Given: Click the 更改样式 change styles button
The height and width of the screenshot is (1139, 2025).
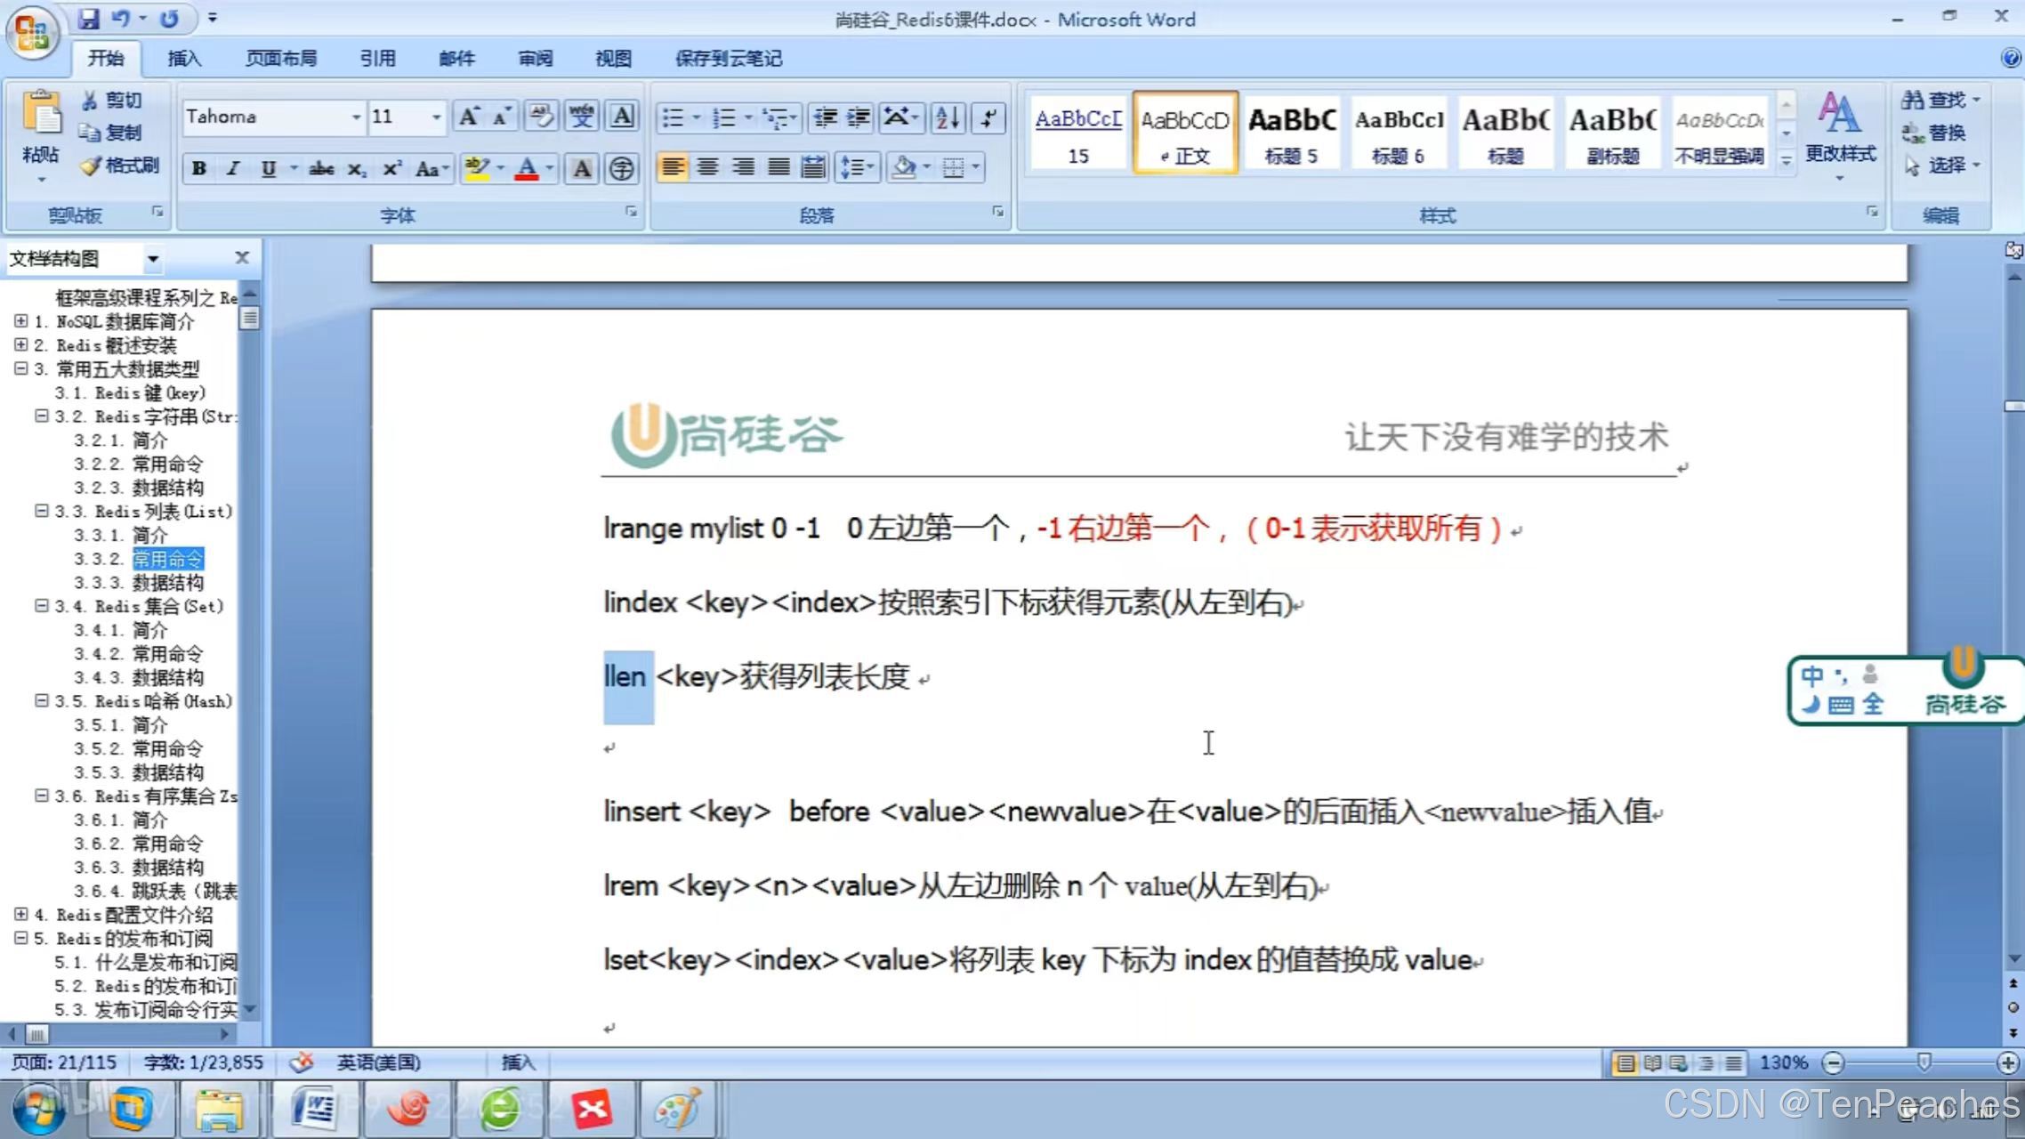Looking at the screenshot, I should click(x=1839, y=133).
